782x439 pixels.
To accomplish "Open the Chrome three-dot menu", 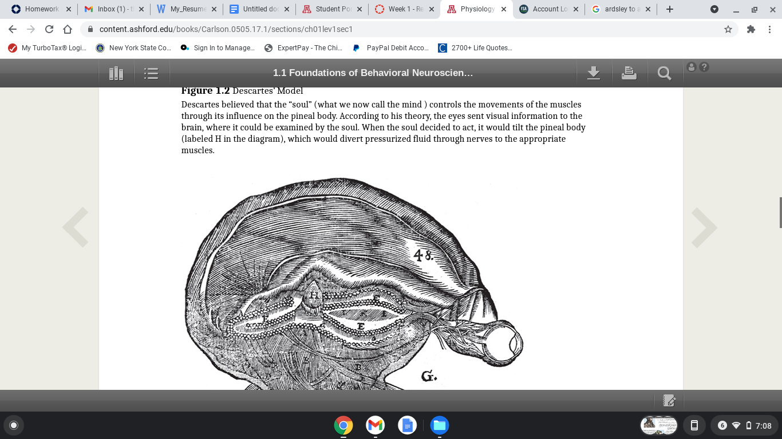I will tap(769, 29).
